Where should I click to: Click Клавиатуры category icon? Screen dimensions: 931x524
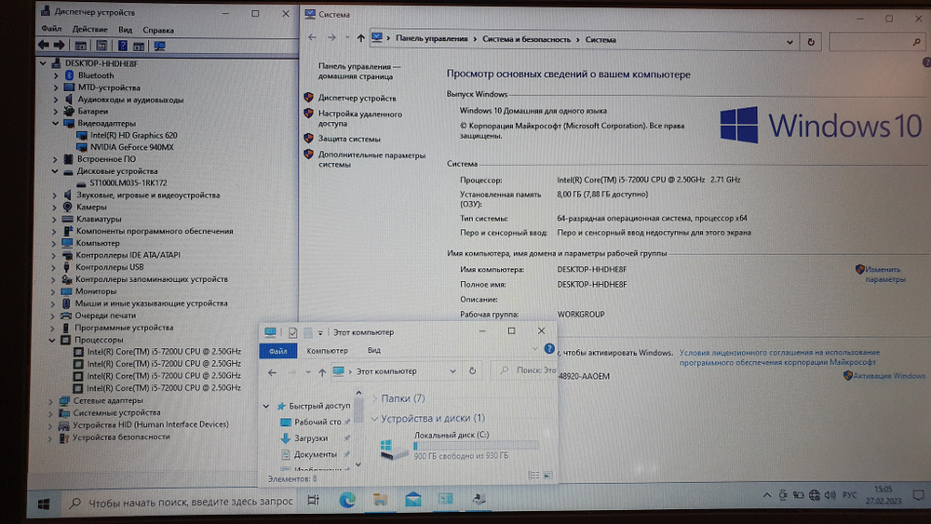point(67,219)
